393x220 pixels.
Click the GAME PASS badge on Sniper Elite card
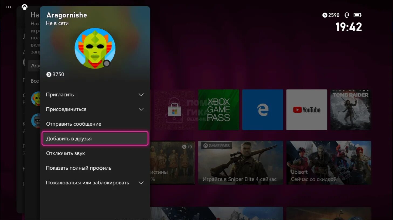pos(217,146)
